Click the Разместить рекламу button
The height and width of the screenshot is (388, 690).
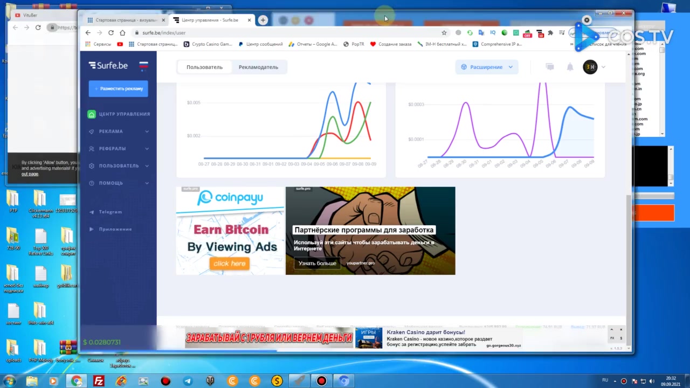click(118, 88)
